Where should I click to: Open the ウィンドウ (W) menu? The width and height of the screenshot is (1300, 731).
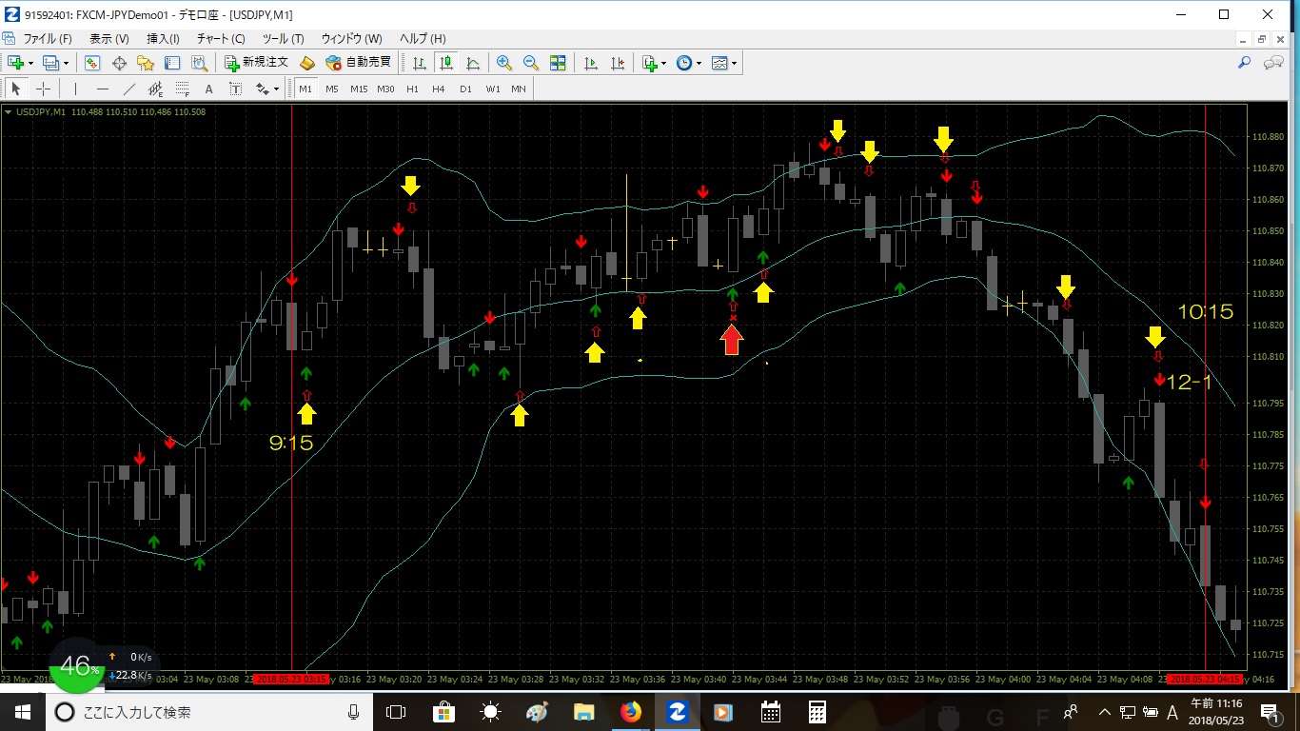pyautogui.click(x=351, y=39)
